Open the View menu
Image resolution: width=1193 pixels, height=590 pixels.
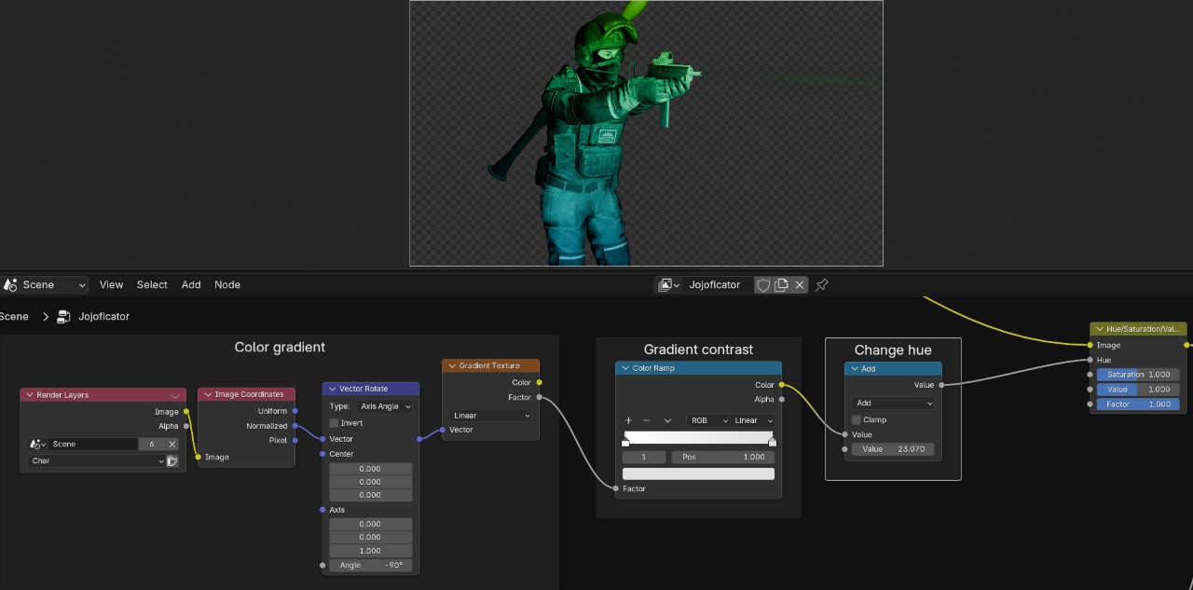point(111,285)
